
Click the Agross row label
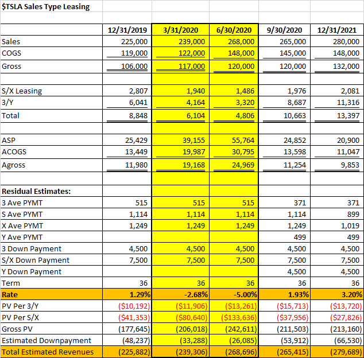click(x=13, y=165)
